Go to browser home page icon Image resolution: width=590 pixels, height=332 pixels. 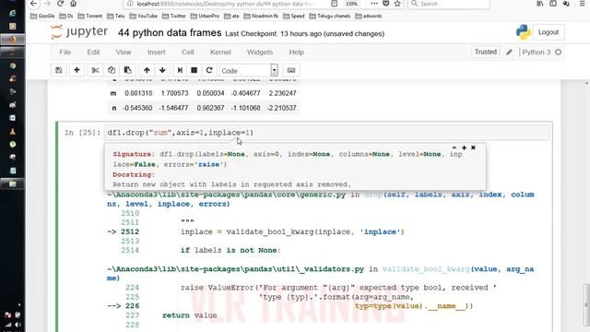(x=74, y=4)
